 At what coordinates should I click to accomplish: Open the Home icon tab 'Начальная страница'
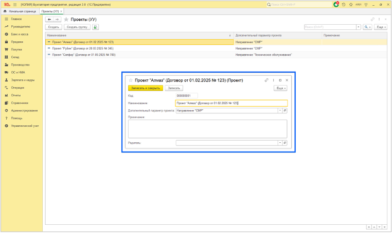point(20,11)
